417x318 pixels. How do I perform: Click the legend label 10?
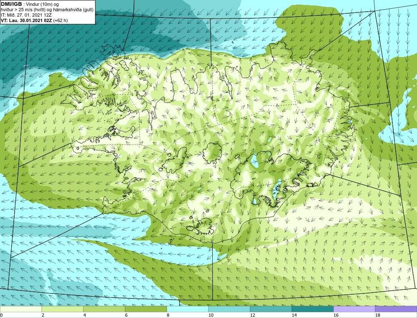click(211, 315)
